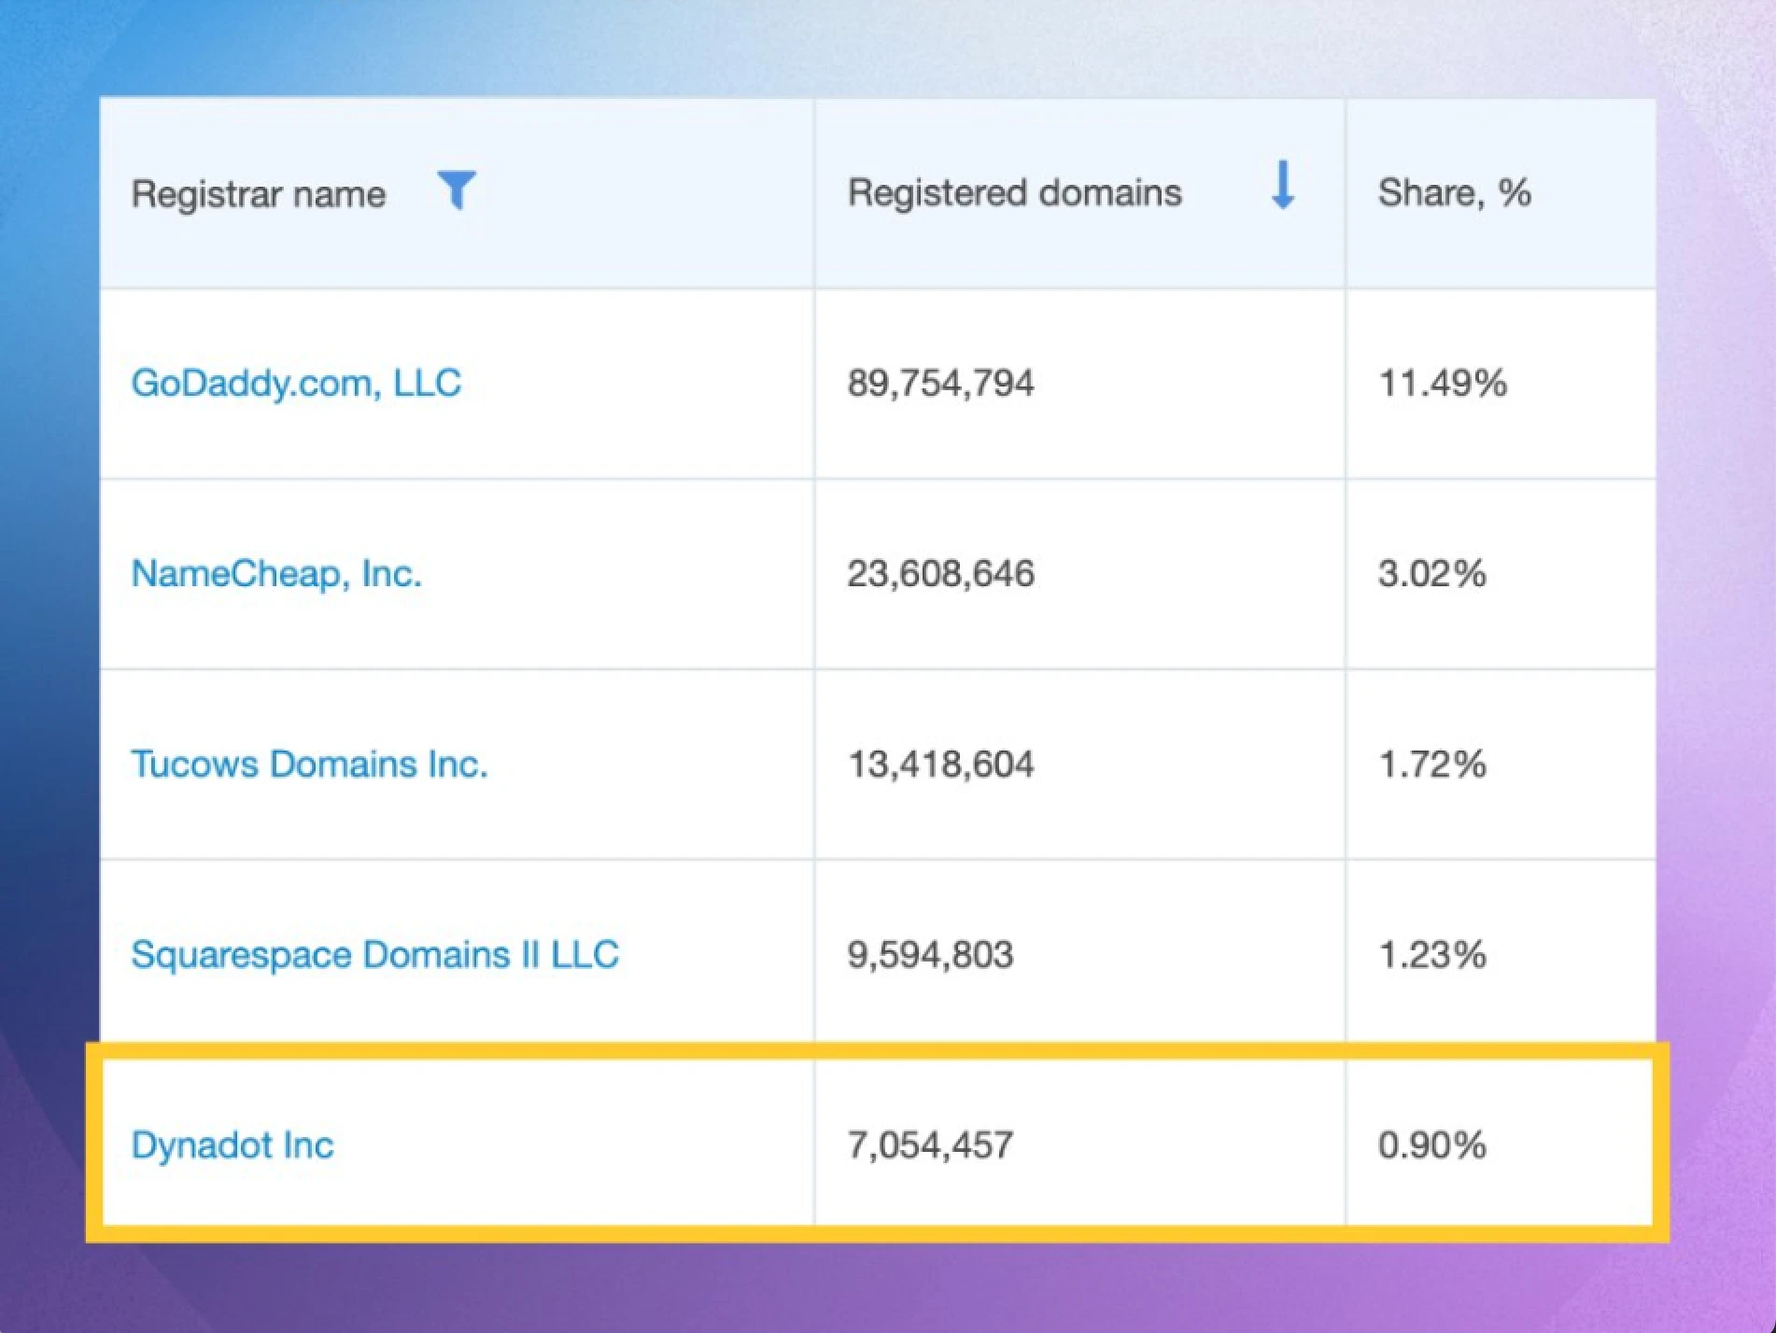The width and height of the screenshot is (1776, 1333).
Task: Click the filter icon next to Registrar name
Action: point(457,190)
